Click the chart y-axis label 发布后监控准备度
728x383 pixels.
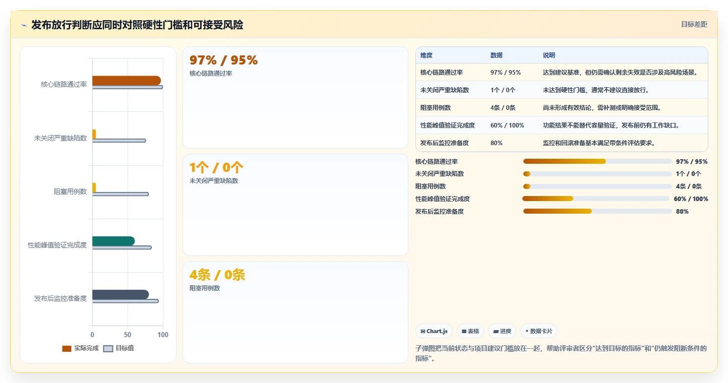(60, 298)
